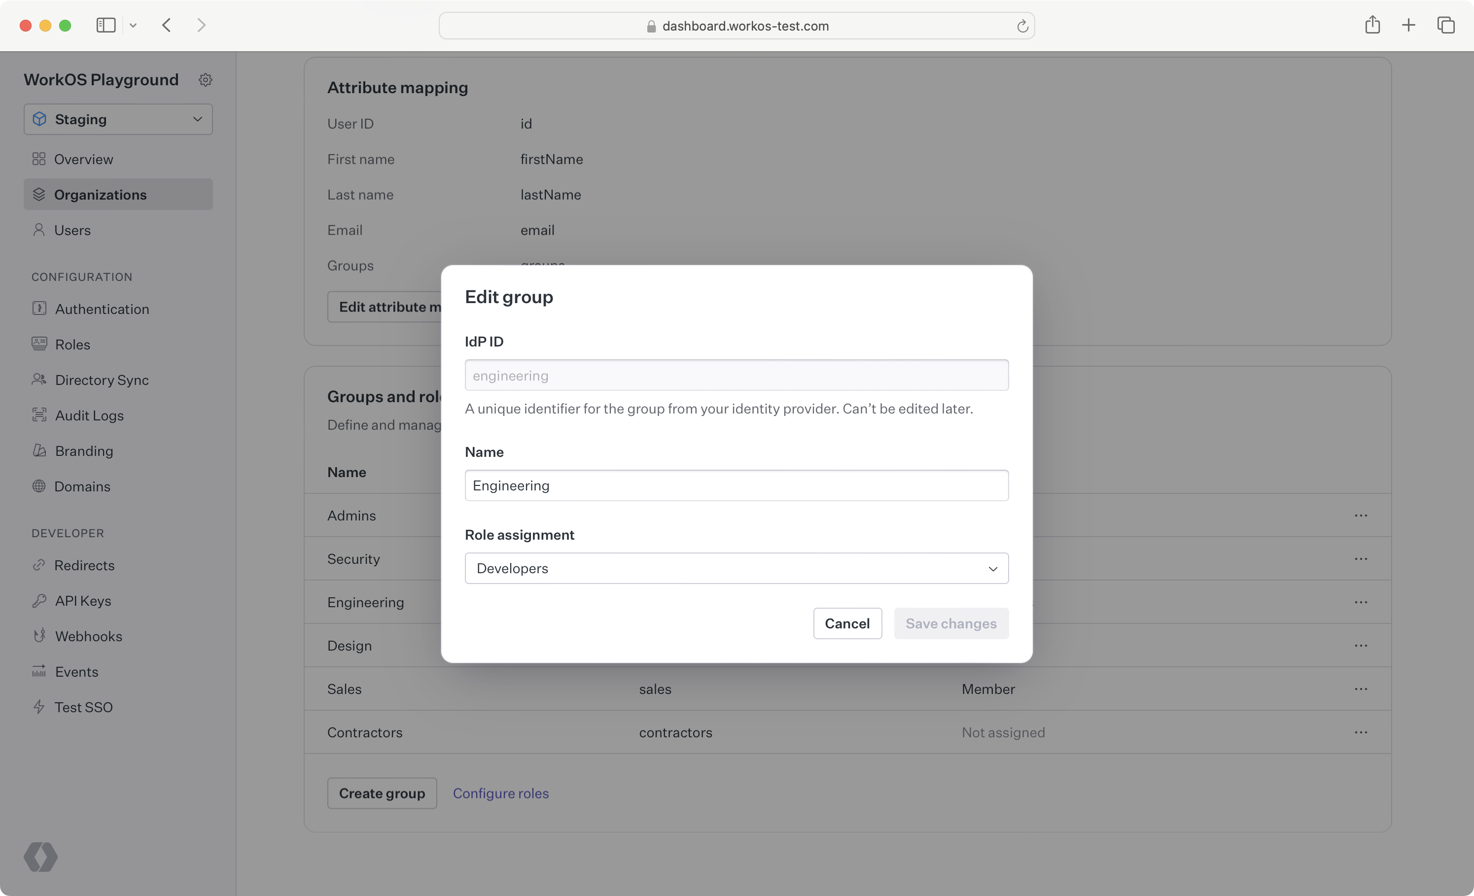The height and width of the screenshot is (896, 1474).
Task: Click the Test SSO sidebar icon
Action: point(39,706)
